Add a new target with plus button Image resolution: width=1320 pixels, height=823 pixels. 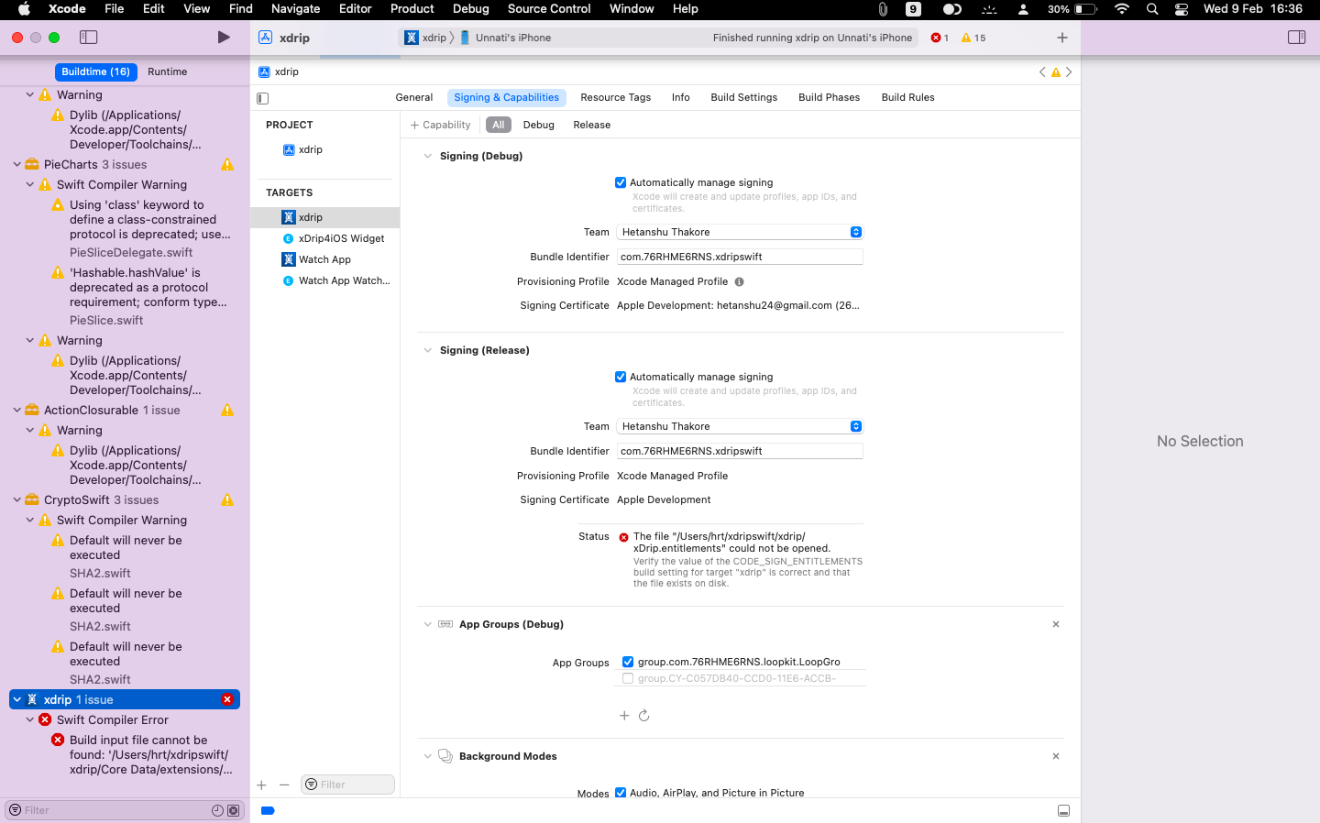[262, 785]
